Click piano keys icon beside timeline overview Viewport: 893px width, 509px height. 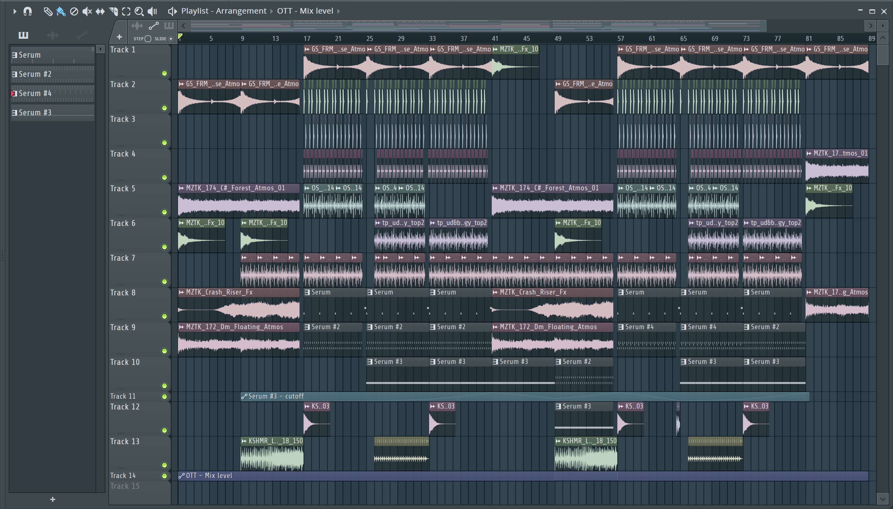tap(169, 25)
